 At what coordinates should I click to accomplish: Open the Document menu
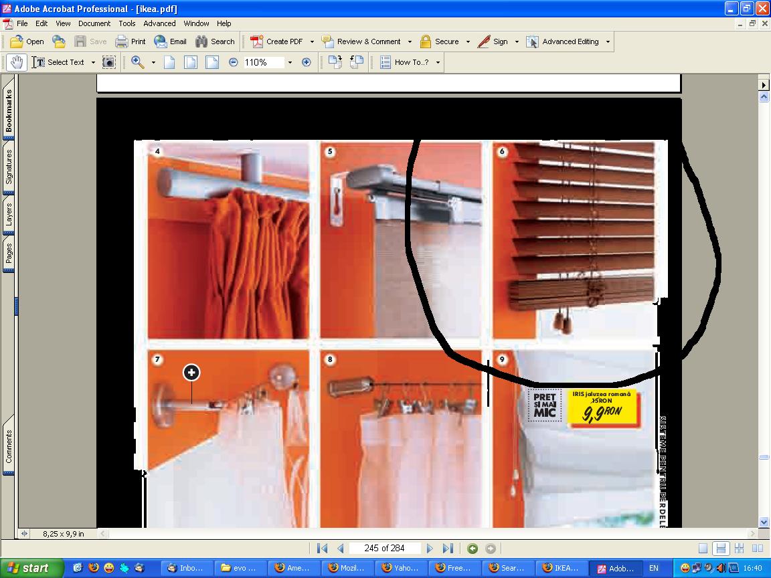[94, 23]
